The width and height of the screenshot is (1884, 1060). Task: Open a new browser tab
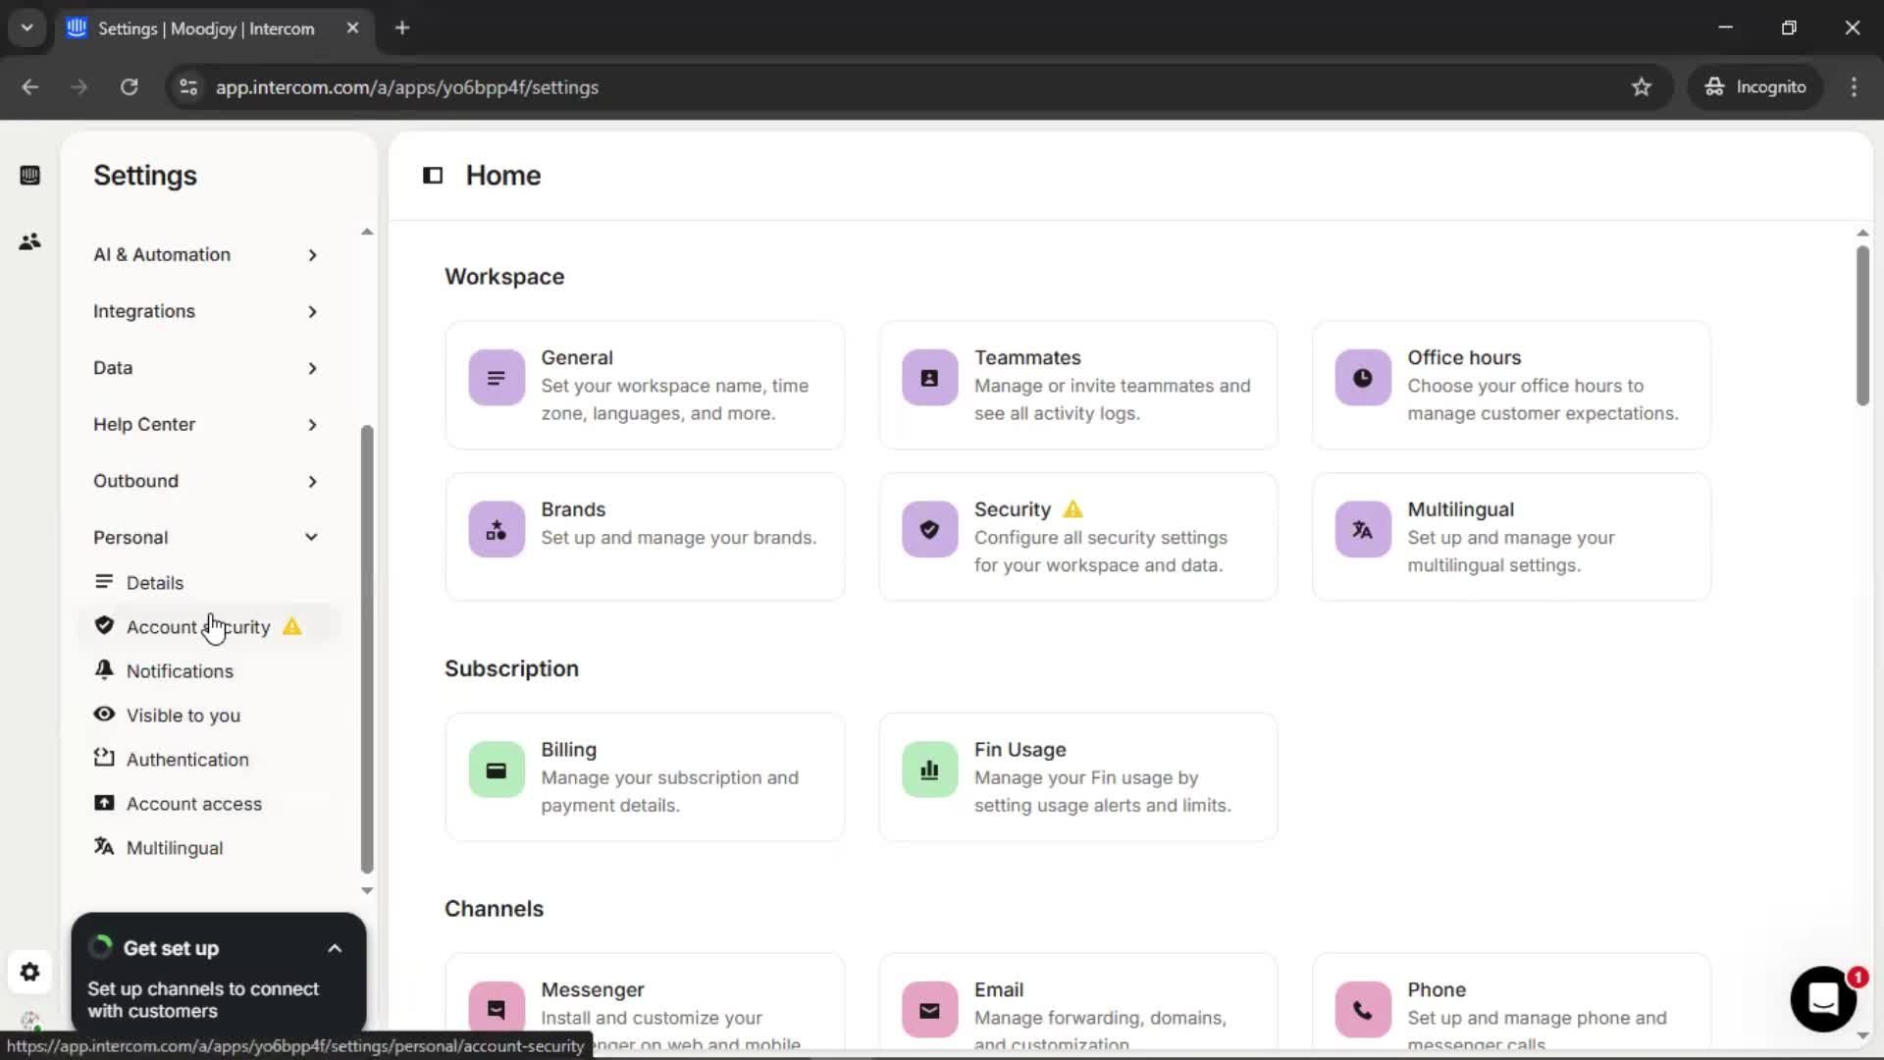click(401, 27)
